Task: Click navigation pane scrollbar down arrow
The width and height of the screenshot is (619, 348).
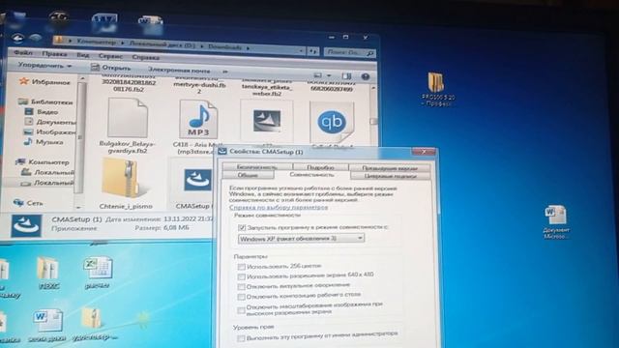Action: click(78, 207)
